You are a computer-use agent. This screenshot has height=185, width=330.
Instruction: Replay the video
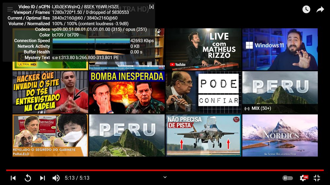28,178
